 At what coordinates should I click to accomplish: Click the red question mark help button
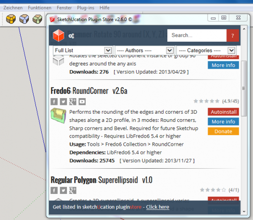point(233,35)
